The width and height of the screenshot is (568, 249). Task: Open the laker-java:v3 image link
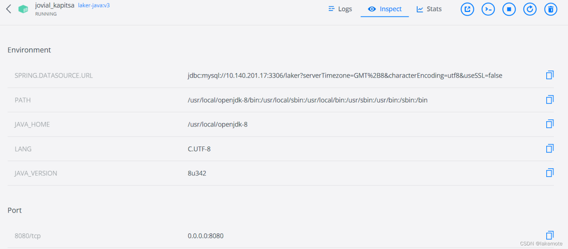click(94, 6)
